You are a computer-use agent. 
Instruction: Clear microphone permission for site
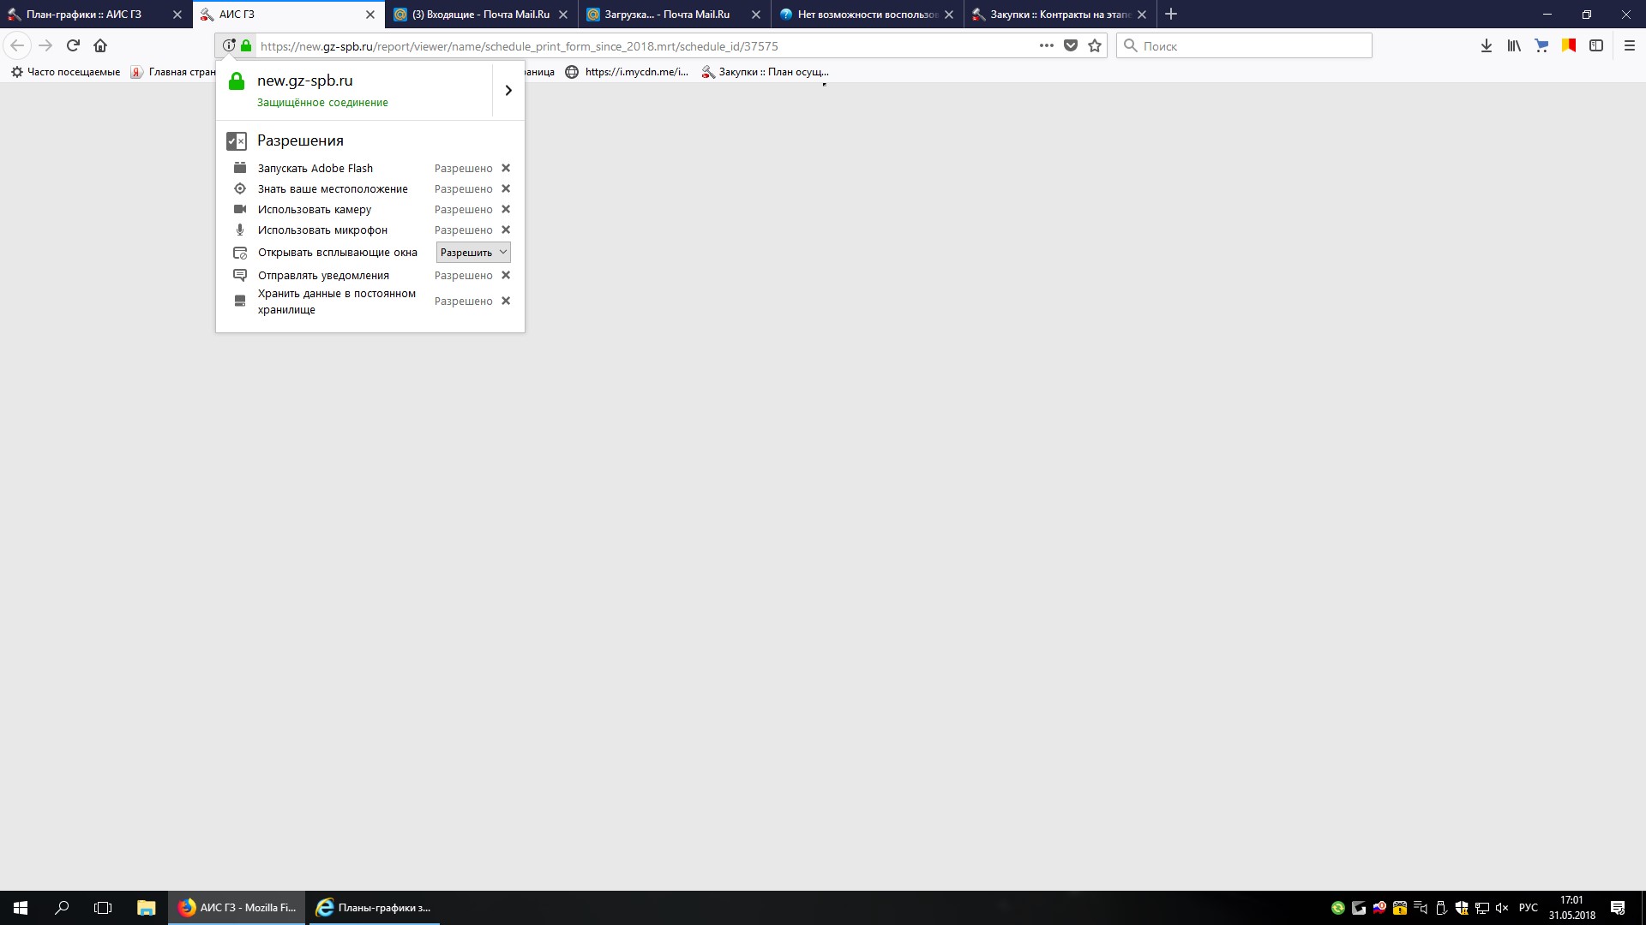[506, 230]
